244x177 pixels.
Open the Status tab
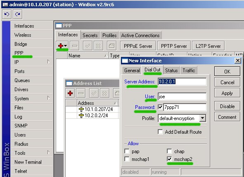[x=171, y=71]
